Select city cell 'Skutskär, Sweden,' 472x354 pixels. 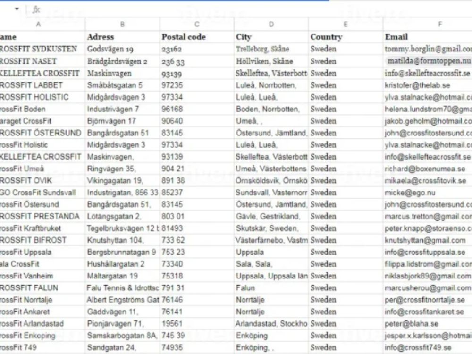pyautogui.click(x=271, y=228)
